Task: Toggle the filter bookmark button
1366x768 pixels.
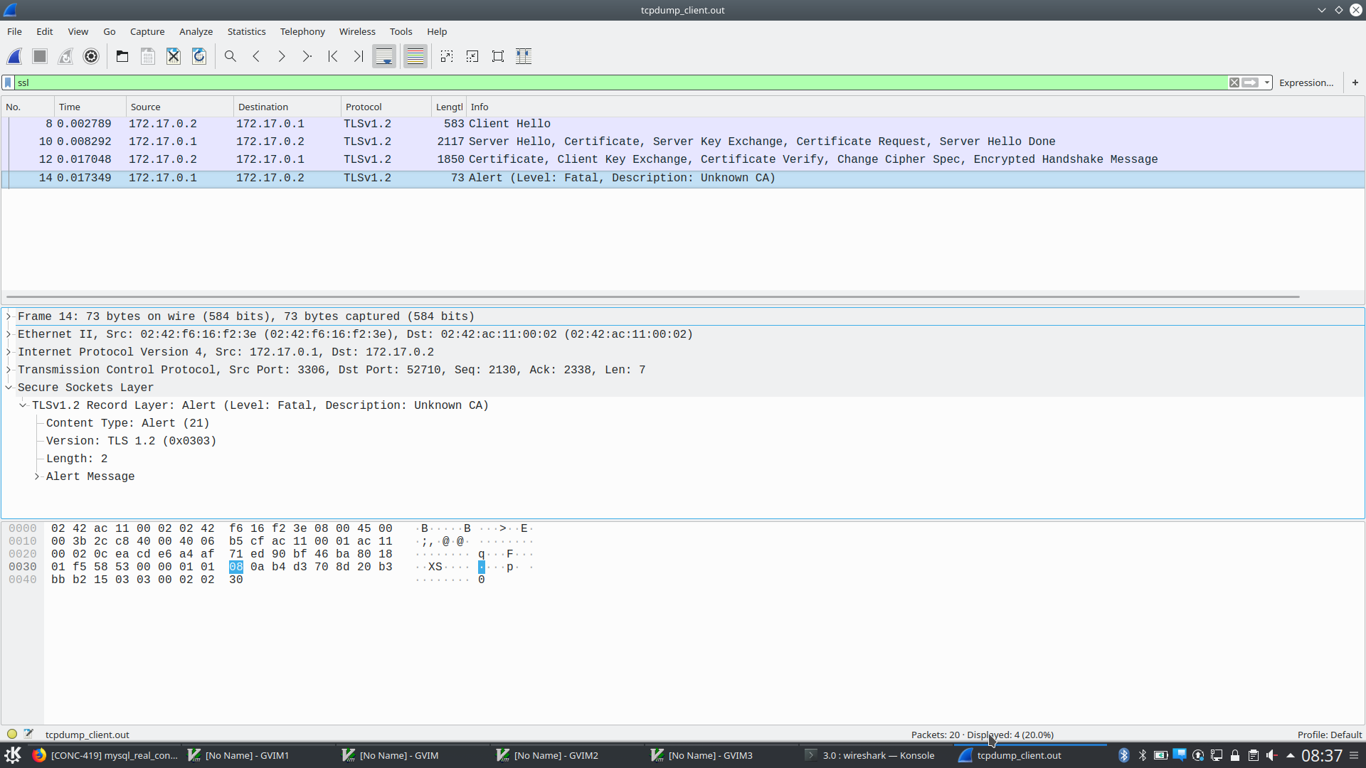Action: pos(9,83)
